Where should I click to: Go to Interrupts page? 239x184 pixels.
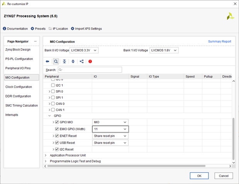(x=12, y=115)
